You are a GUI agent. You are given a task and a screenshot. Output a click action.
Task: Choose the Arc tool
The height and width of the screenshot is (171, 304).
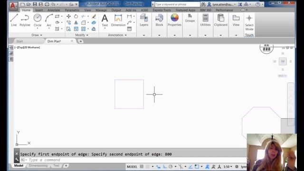49,20
